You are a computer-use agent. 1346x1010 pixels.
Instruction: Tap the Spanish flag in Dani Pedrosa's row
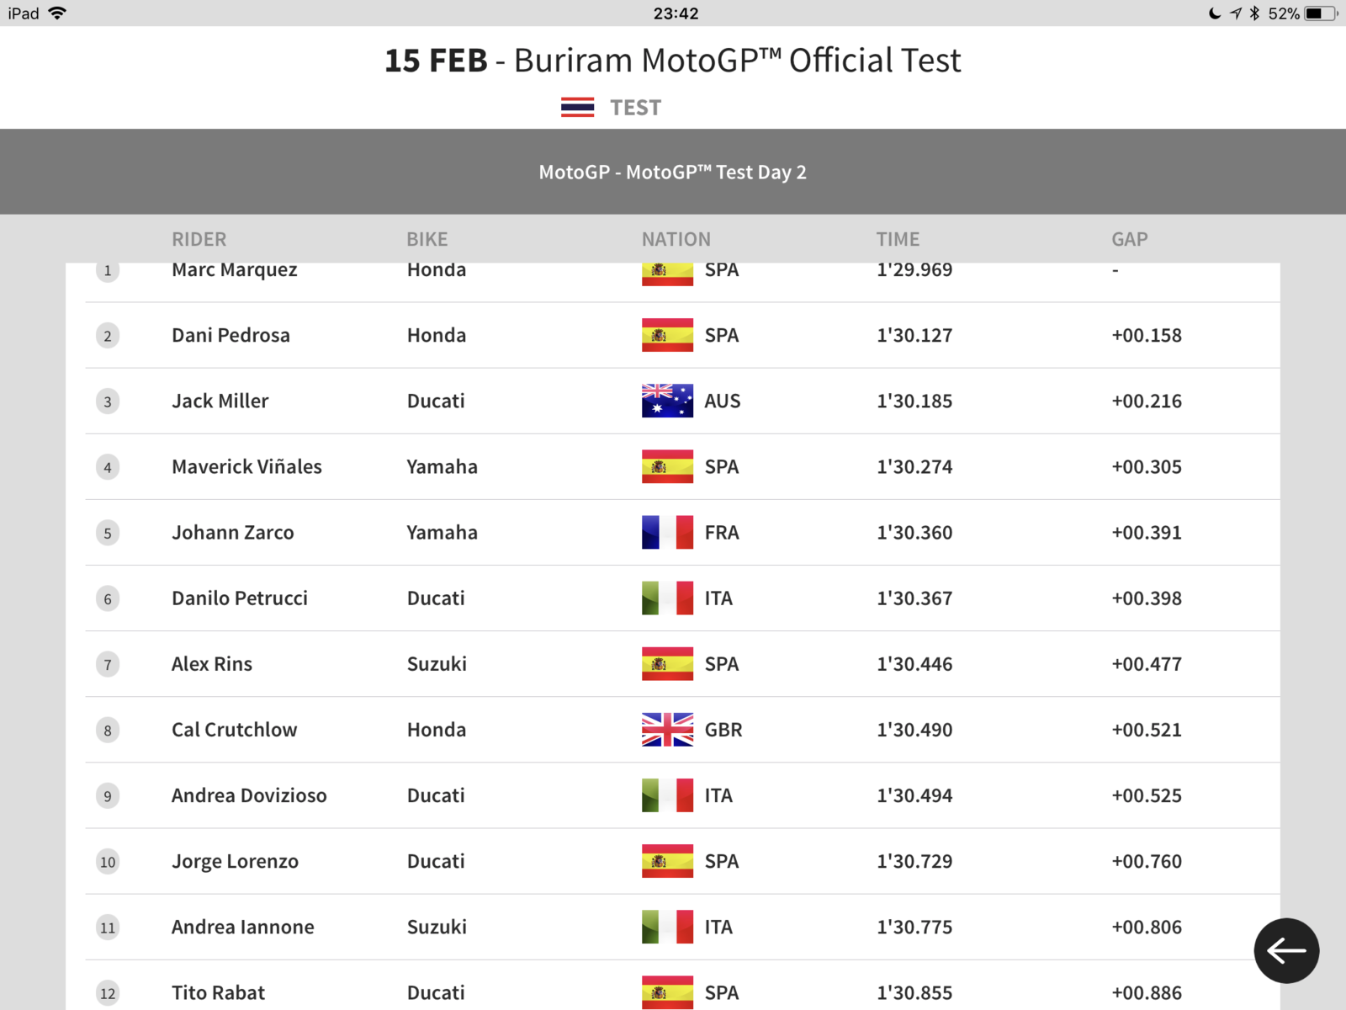pos(667,335)
